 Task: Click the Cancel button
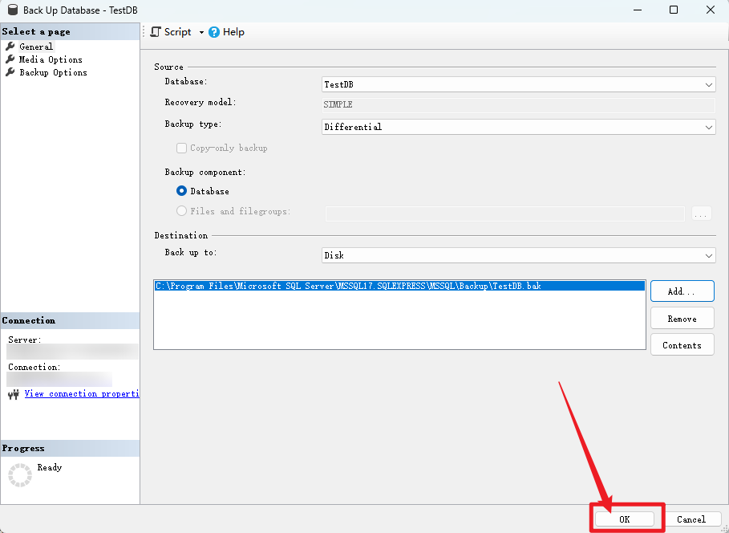pos(691,519)
